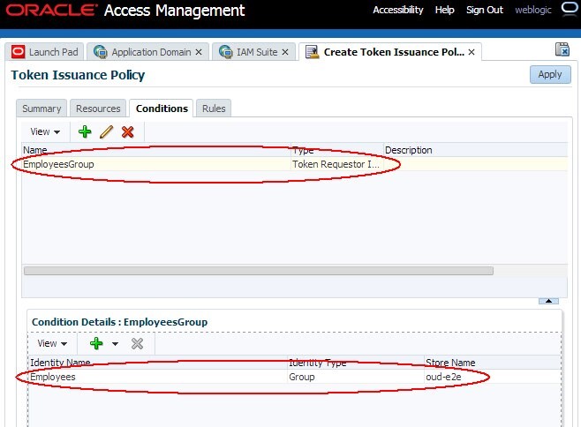Click Store Name column header

493,363
